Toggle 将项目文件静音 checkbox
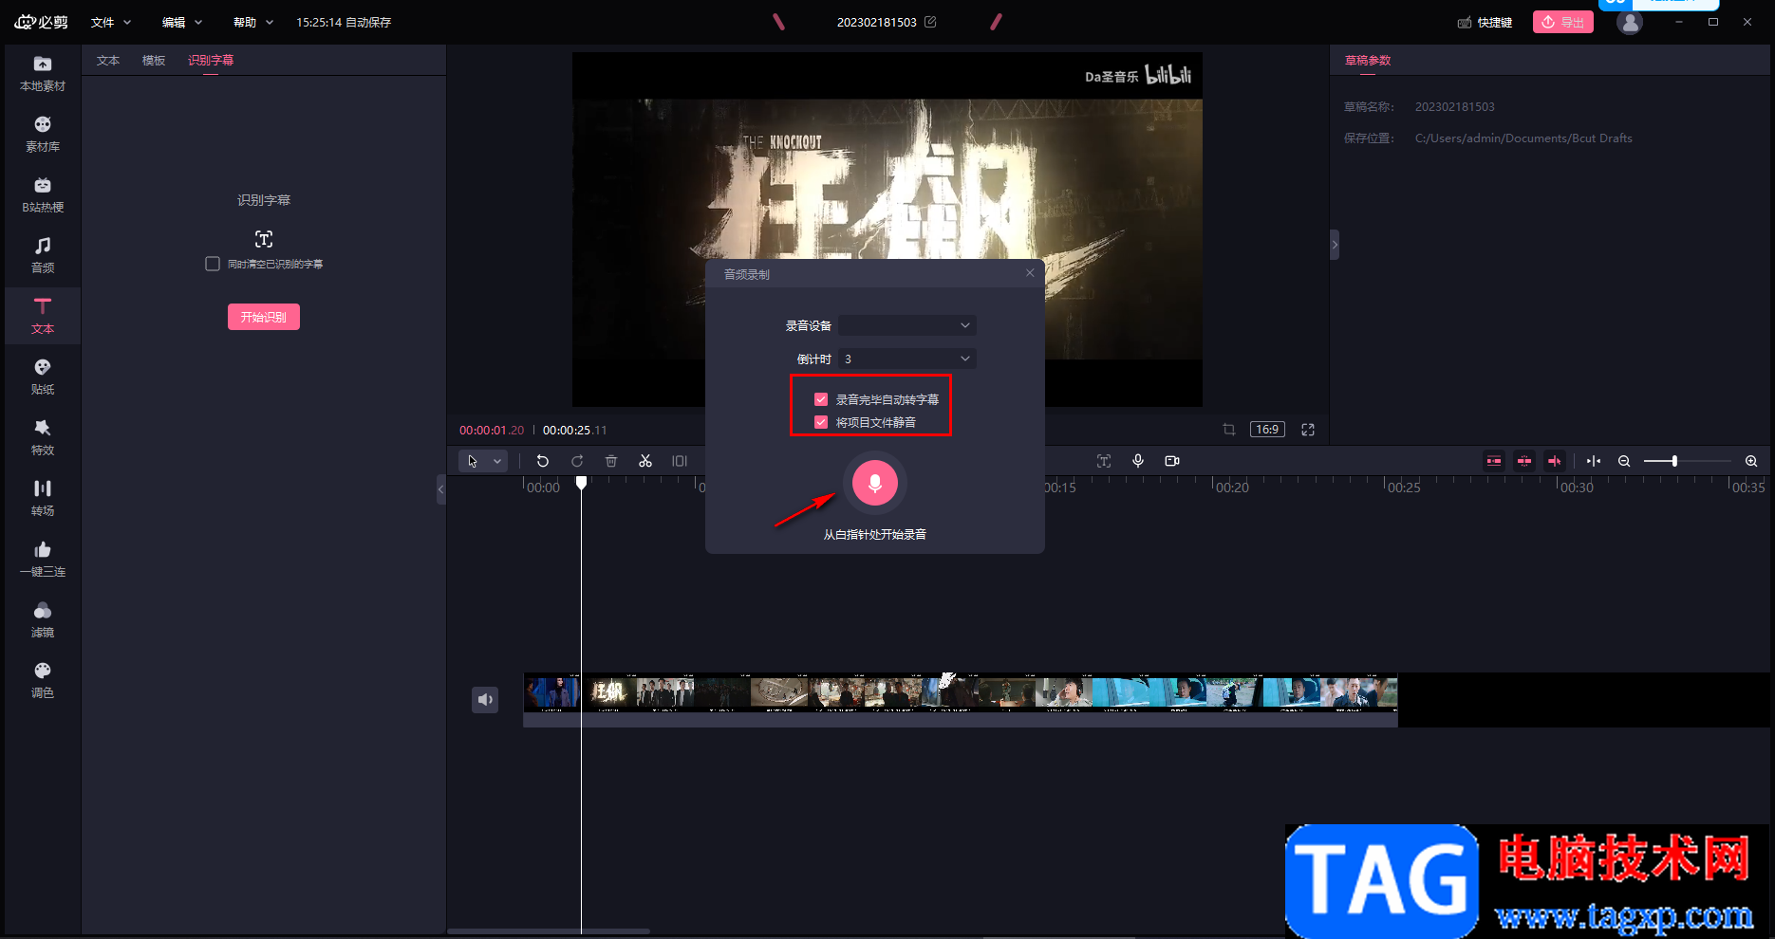Image resolution: width=1775 pixels, height=939 pixels. 821,422
